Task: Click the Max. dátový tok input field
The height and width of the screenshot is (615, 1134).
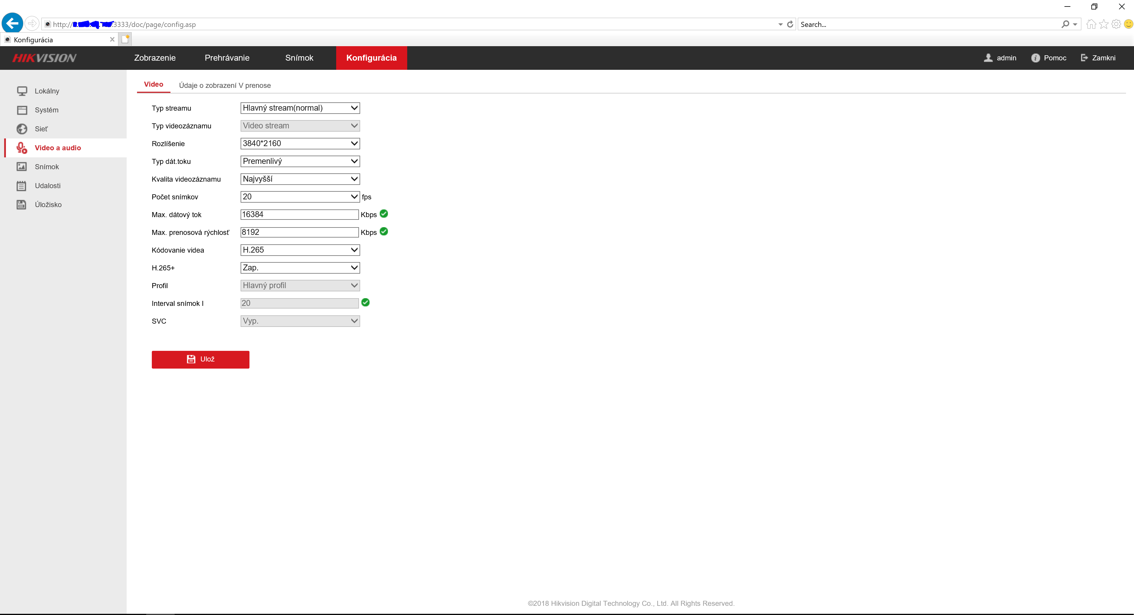Action: [299, 215]
